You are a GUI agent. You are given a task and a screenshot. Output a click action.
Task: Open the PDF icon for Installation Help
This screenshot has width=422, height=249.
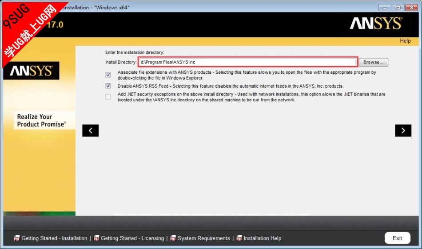[x=239, y=238]
